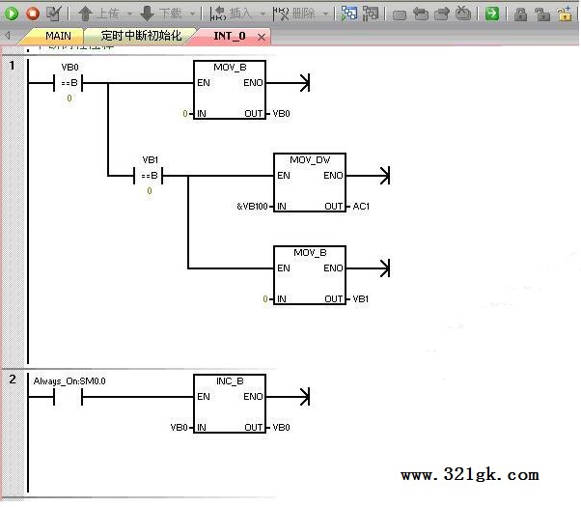Click the Always_On:SM0.0 contact
The image size is (581, 507).
pyautogui.click(x=69, y=397)
